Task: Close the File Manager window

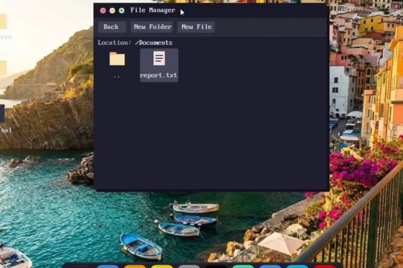Action: [103, 11]
